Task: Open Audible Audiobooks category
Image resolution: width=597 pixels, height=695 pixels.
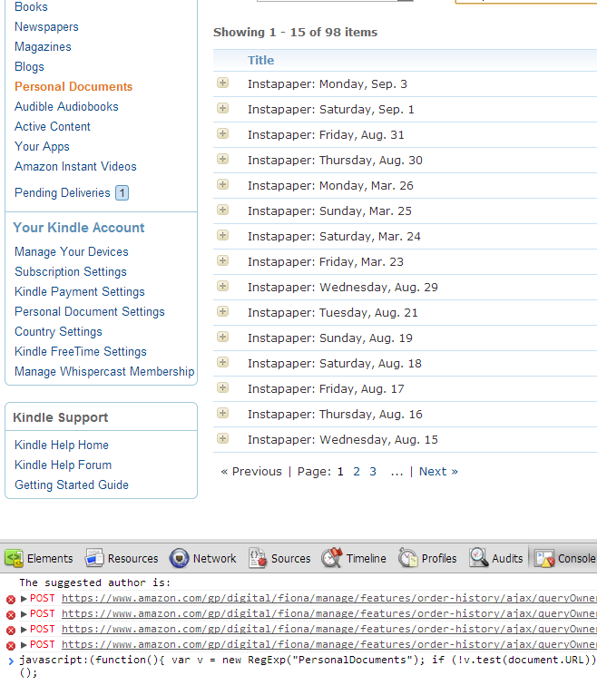Action: pyautogui.click(x=66, y=107)
